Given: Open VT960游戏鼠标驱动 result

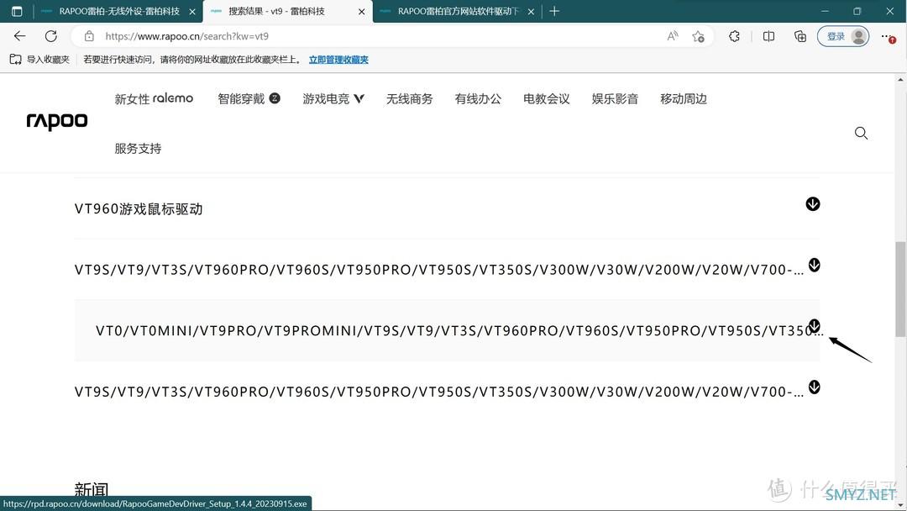Looking at the screenshot, I should pos(139,209).
